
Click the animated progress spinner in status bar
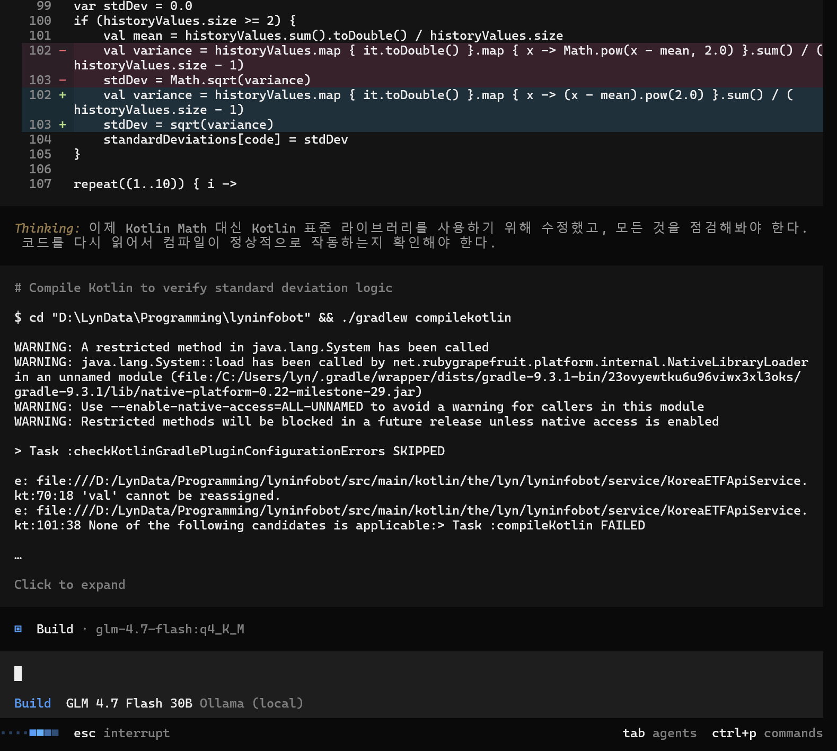click(31, 733)
